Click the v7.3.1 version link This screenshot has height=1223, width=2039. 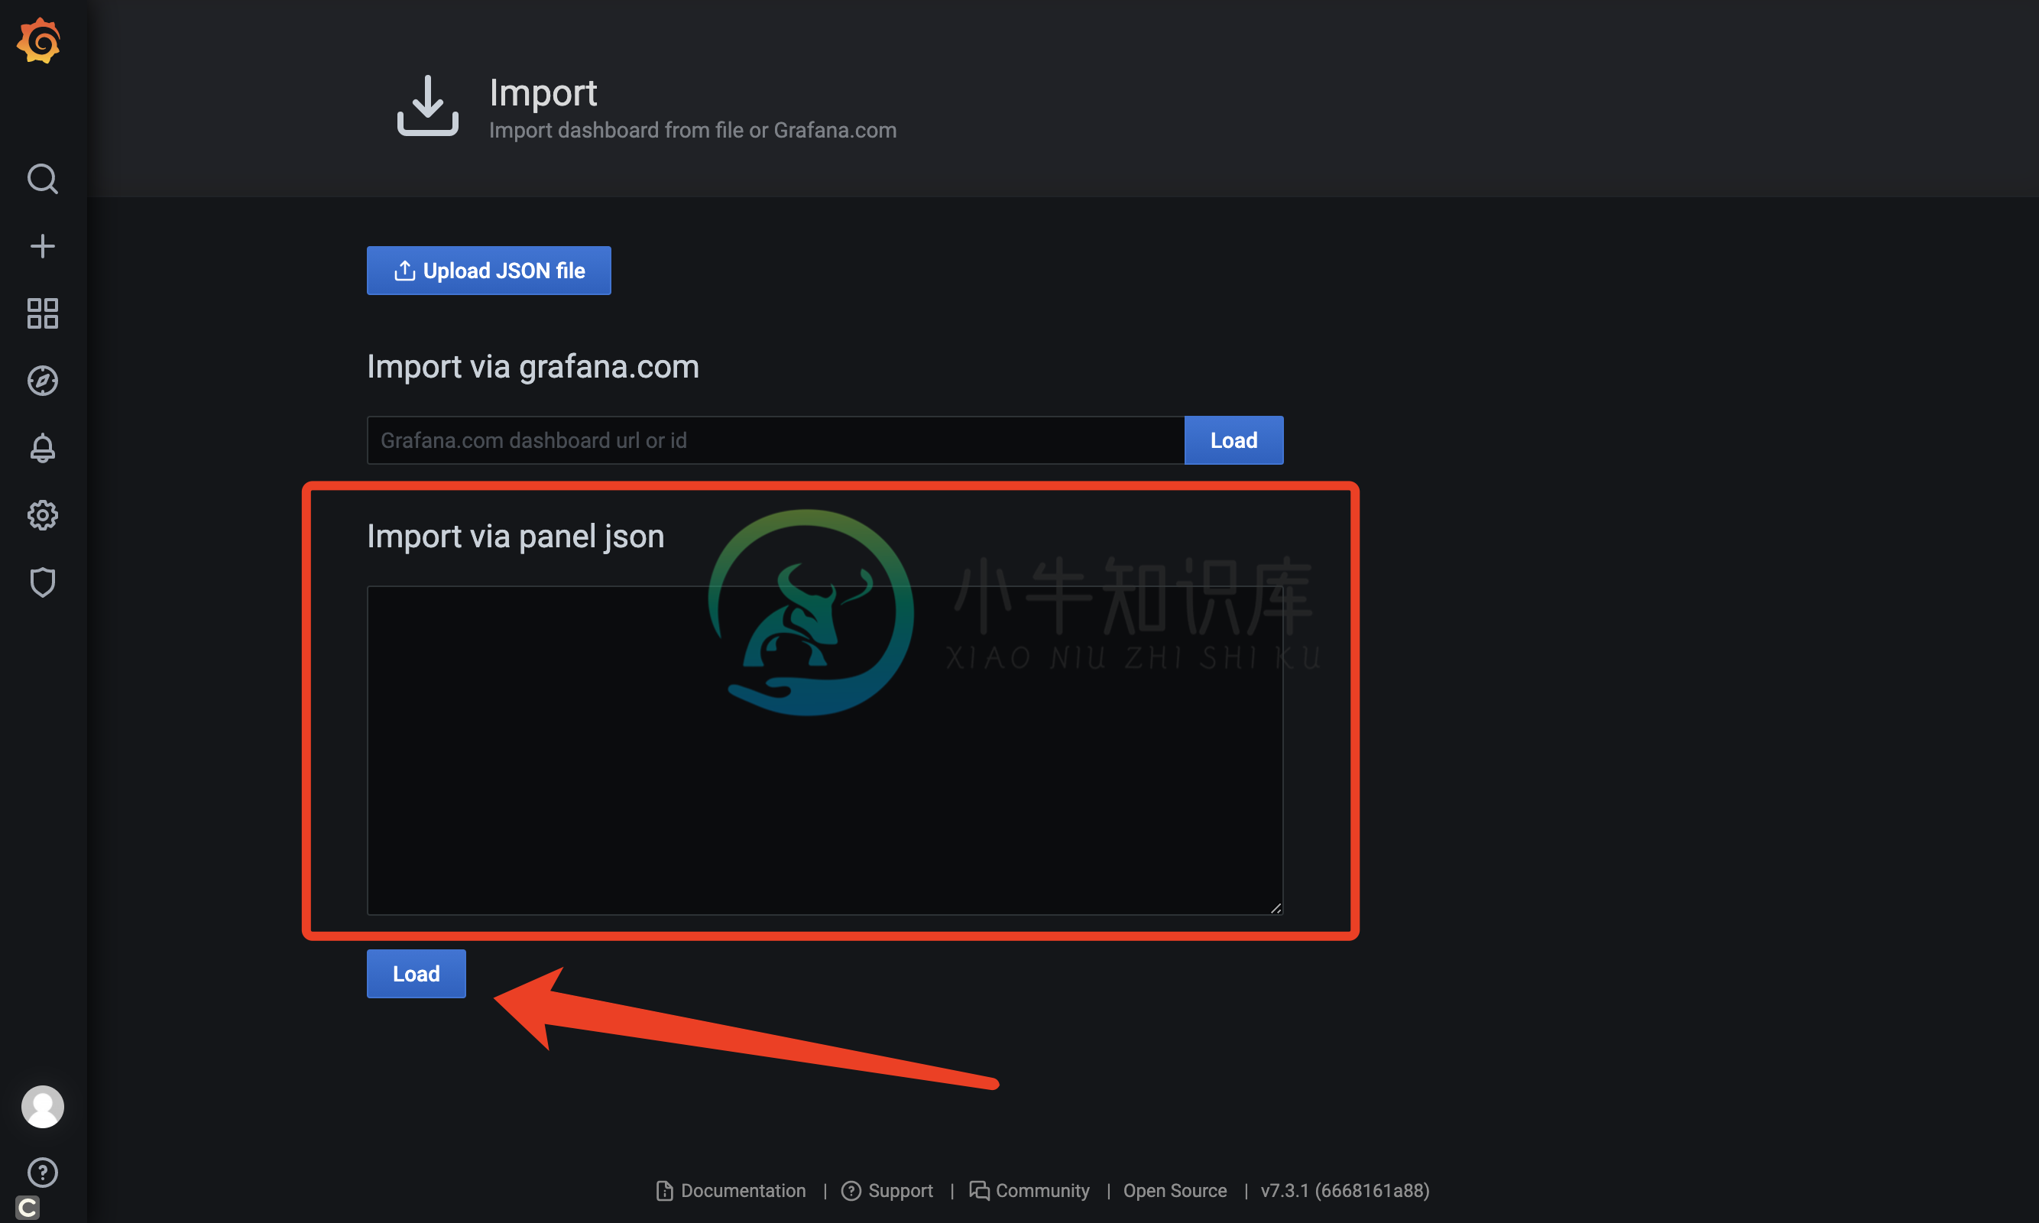(x=1344, y=1190)
